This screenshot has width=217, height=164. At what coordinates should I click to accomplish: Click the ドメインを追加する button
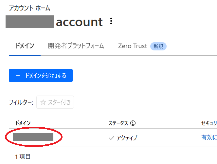pos(41,75)
